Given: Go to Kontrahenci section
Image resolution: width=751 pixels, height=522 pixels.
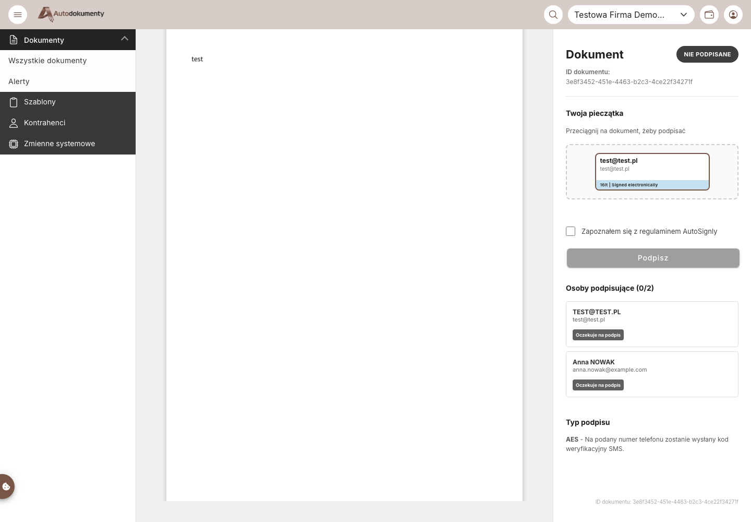Looking at the screenshot, I should click(68, 123).
